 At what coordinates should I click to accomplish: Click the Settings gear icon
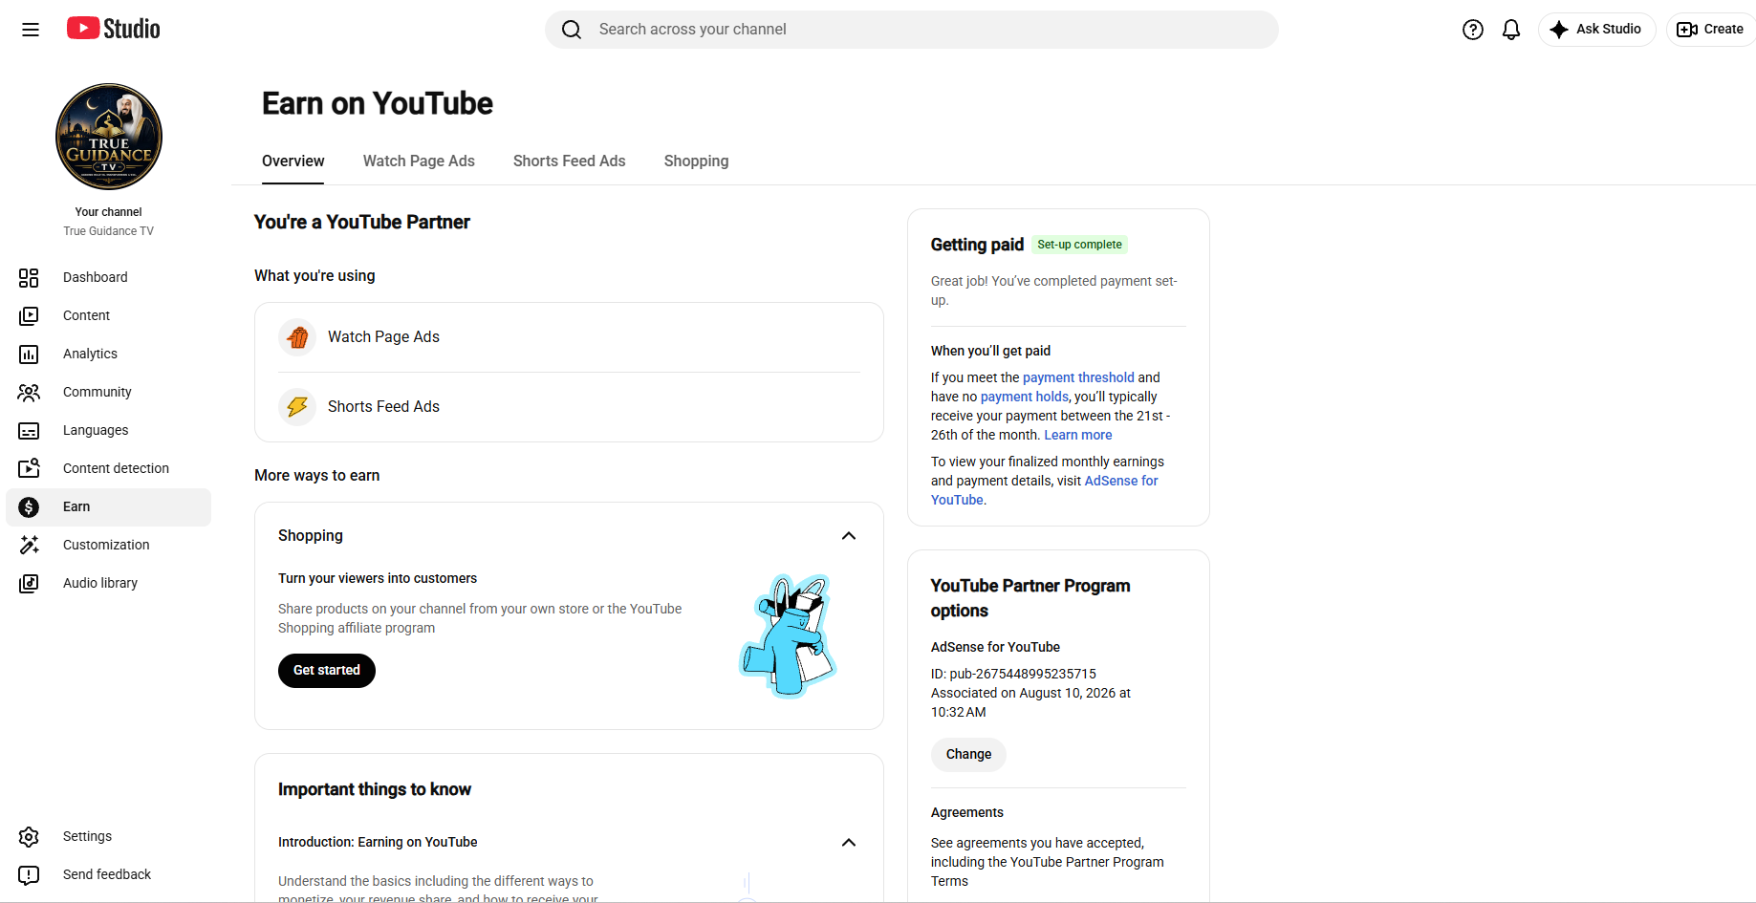tap(29, 836)
